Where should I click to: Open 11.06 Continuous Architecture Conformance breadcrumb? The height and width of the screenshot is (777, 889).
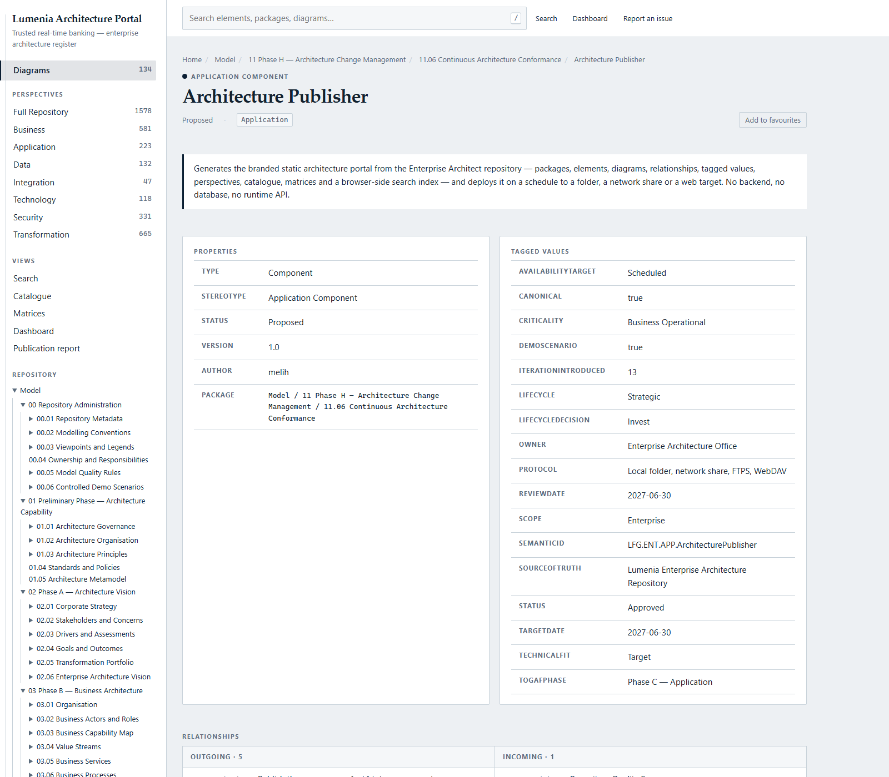pyautogui.click(x=490, y=60)
